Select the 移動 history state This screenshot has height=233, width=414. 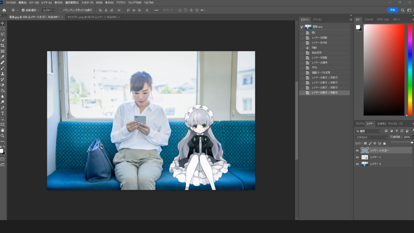pyautogui.click(x=324, y=48)
